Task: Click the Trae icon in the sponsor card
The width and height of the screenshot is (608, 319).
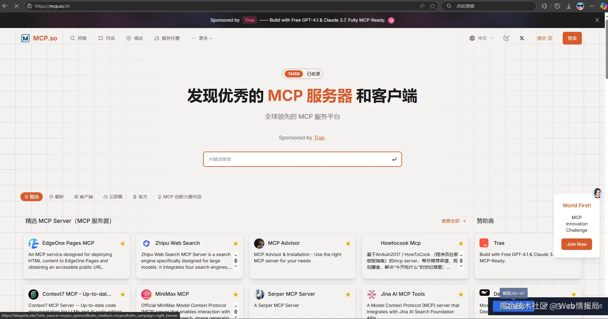Action: [484, 243]
